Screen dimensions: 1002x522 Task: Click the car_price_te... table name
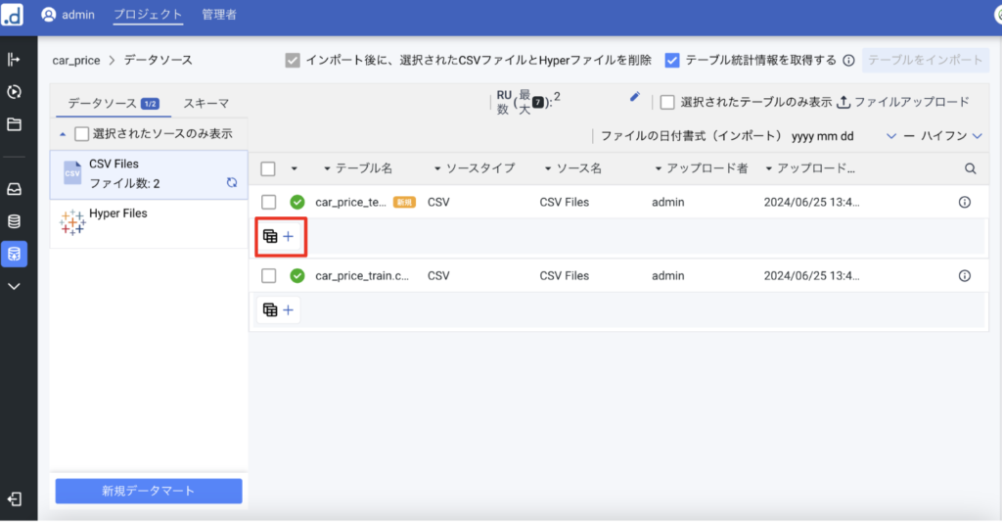351,202
